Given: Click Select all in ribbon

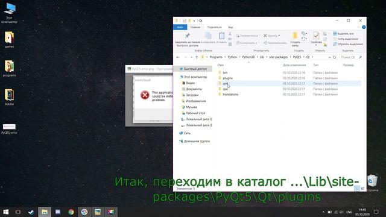Looking at the screenshot, I should point(343,34).
